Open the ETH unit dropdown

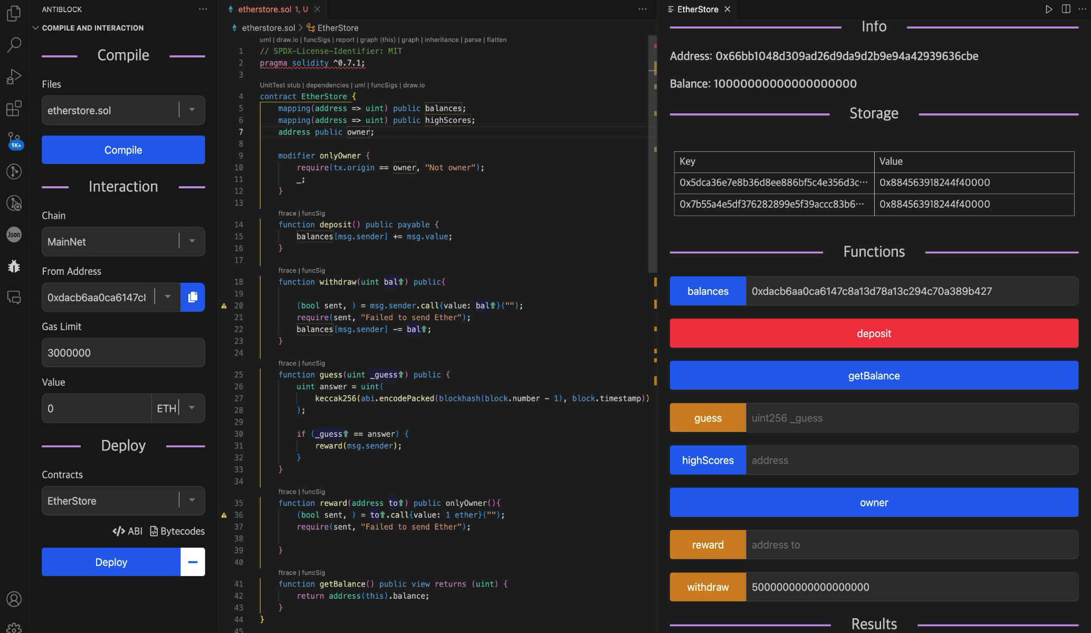tap(192, 408)
